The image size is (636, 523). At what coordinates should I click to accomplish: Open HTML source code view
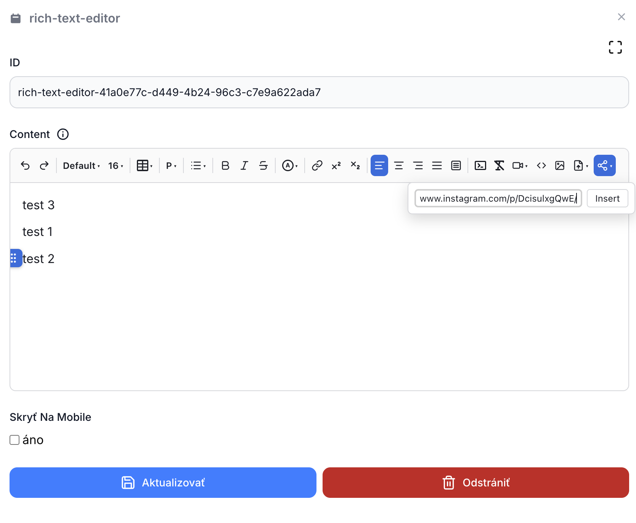point(541,165)
